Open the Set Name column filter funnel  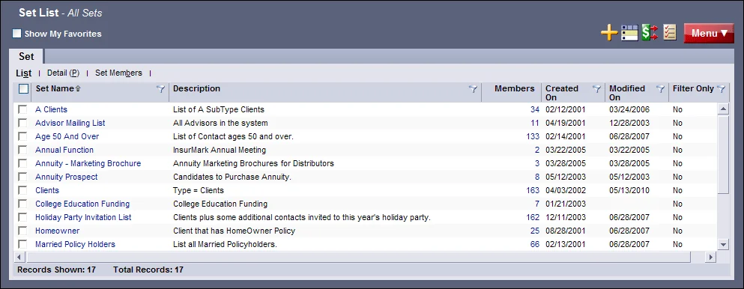[x=160, y=88]
